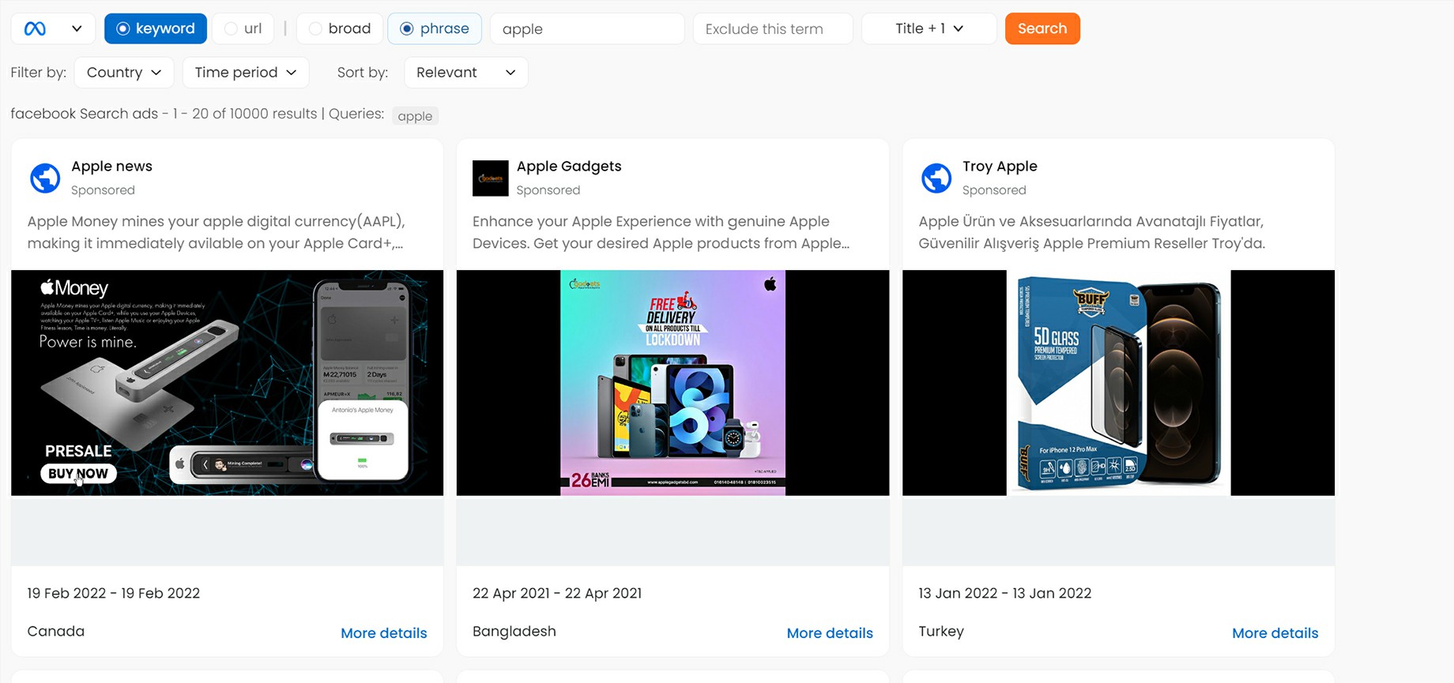This screenshot has height=683, width=1454.
Task: Click the orange Search button
Action: (x=1042, y=28)
